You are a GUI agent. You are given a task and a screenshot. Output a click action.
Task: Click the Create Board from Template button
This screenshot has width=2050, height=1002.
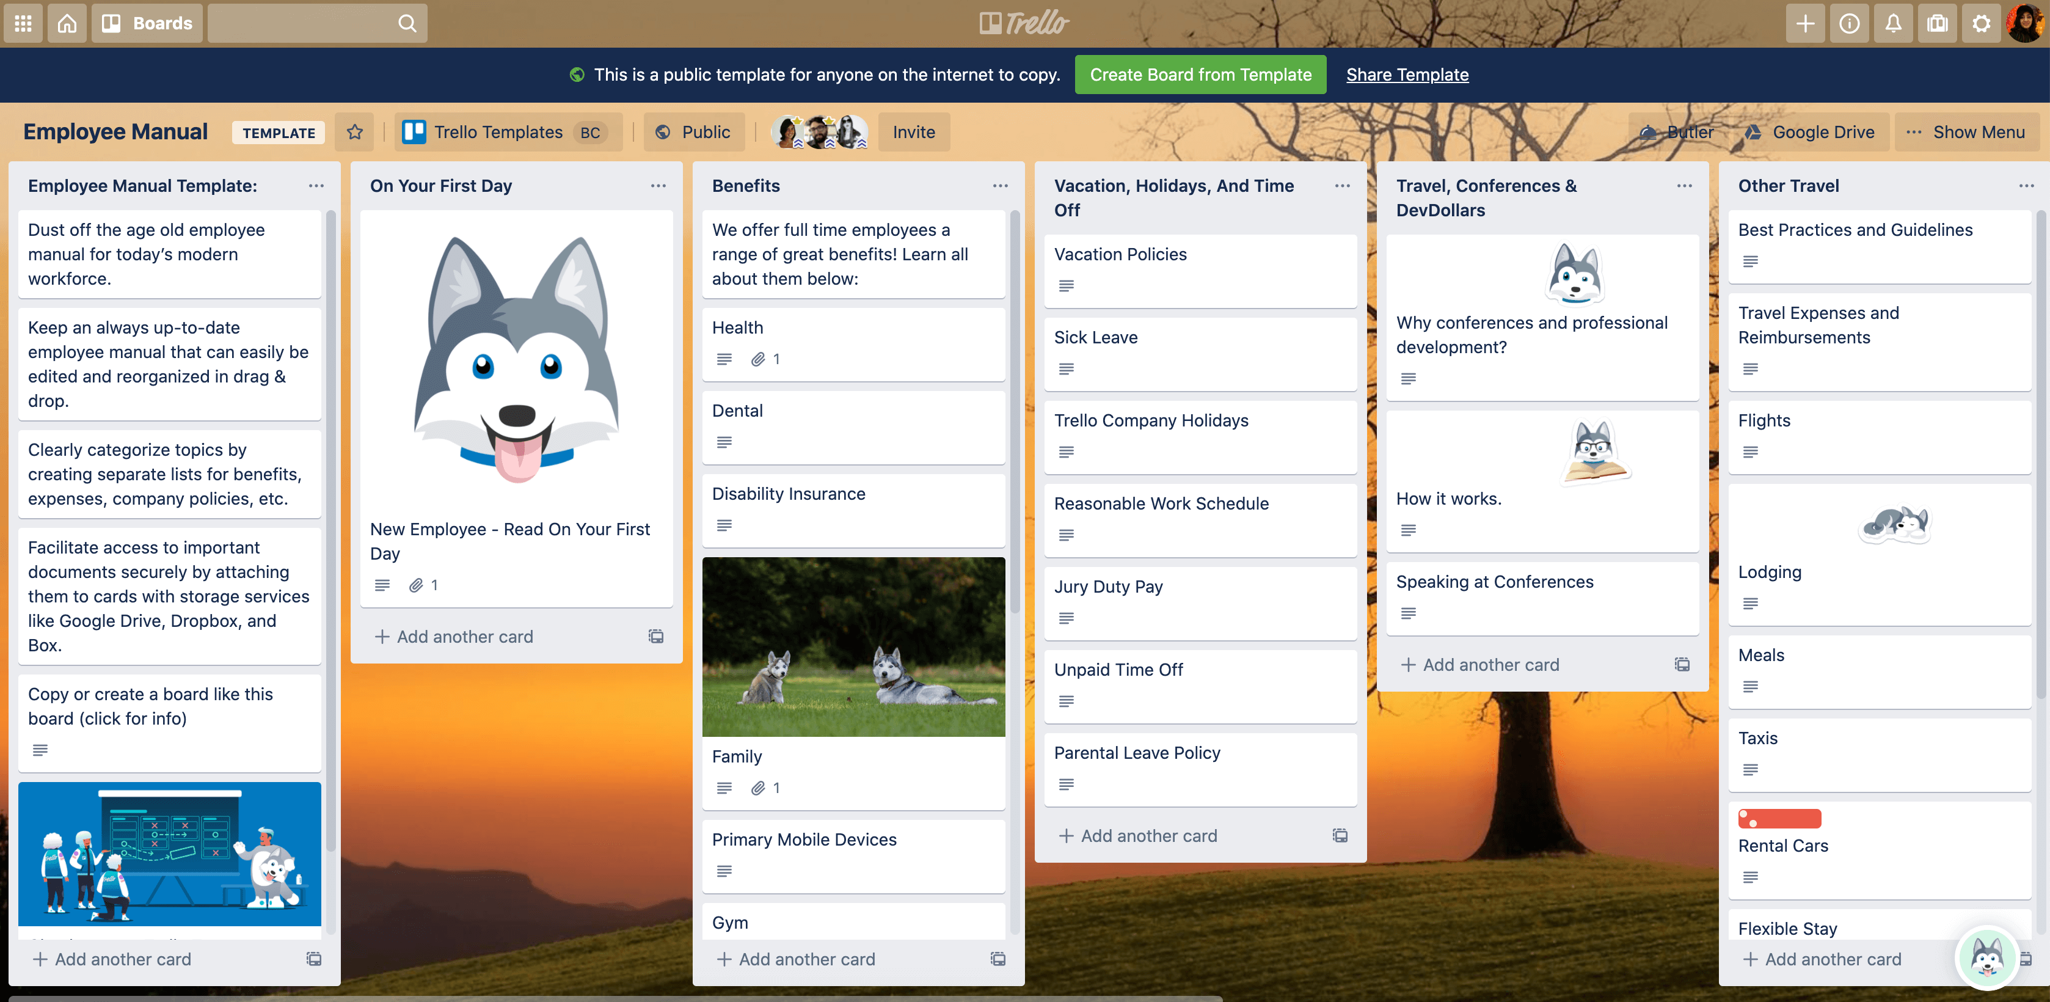(1200, 75)
